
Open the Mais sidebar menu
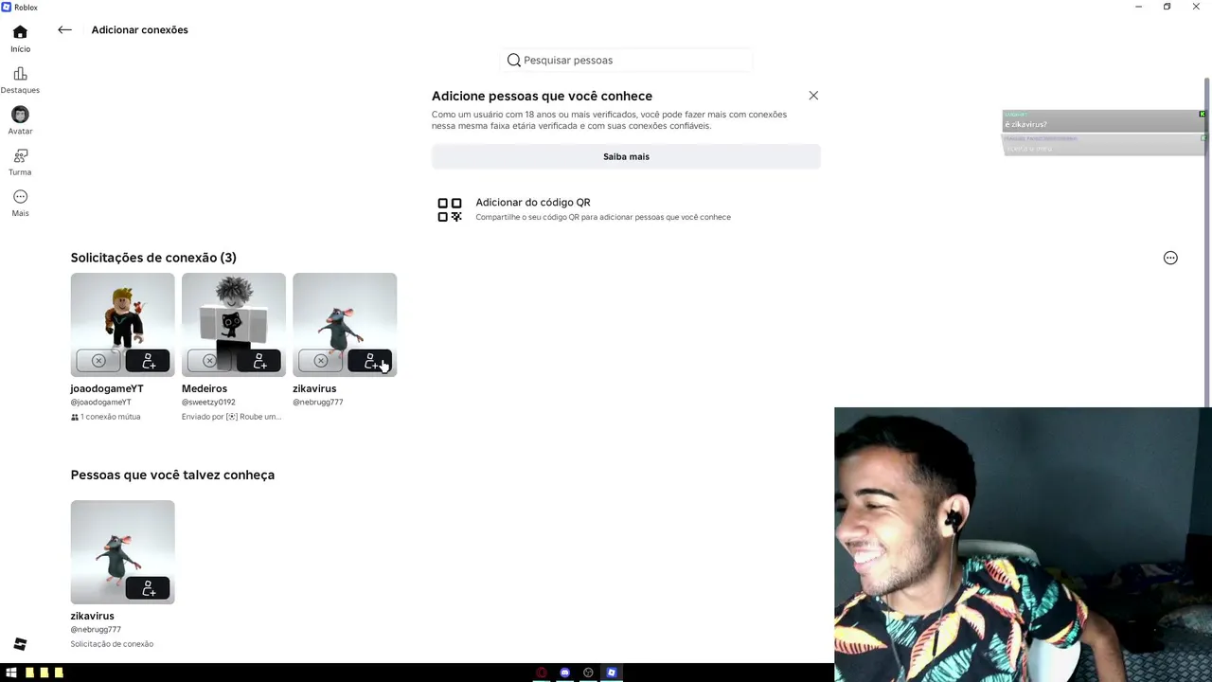(20, 203)
